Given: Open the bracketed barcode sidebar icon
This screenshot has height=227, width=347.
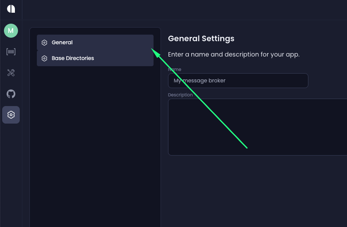Looking at the screenshot, I should pos(11,52).
